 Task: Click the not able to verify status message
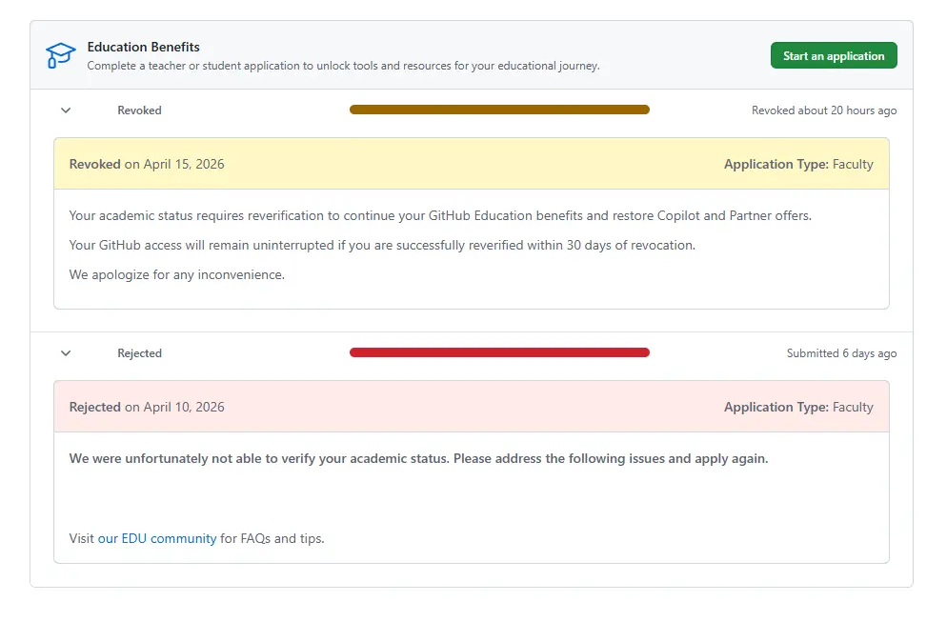click(418, 458)
